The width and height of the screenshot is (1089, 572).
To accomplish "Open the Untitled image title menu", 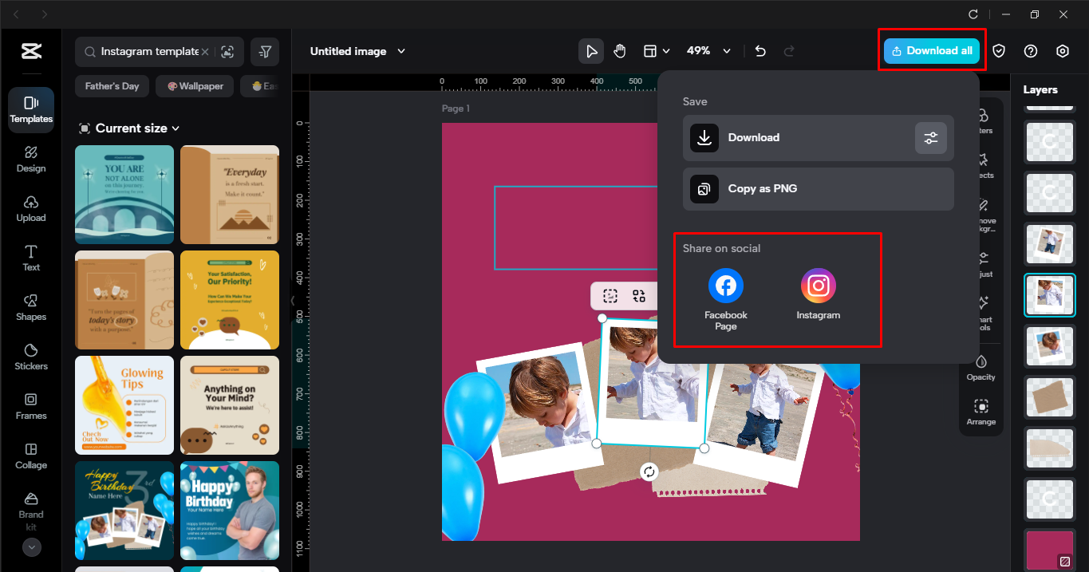I will (357, 50).
